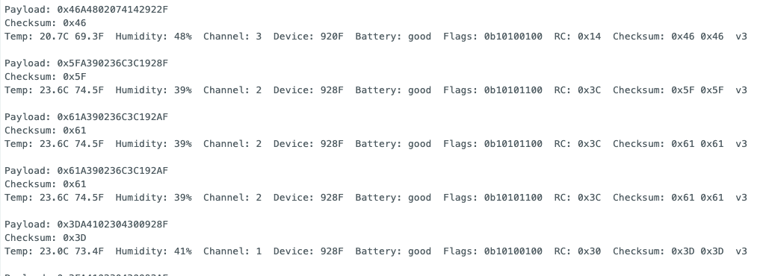772x276 pixels.
Task: Click the payload value 0x46A4802074142922F
Action: pos(113,10)
